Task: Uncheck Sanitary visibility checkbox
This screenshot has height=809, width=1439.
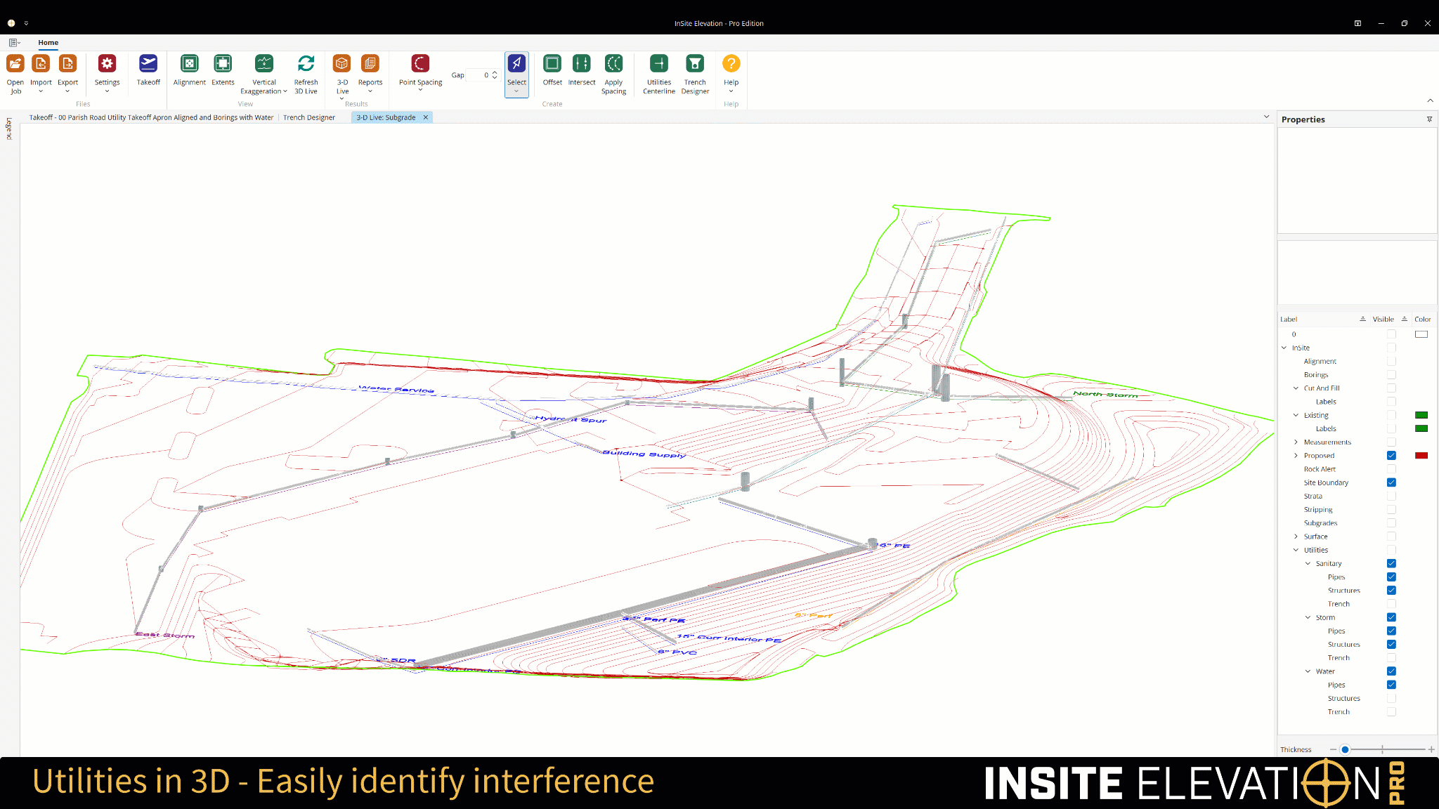Action: click(x=1391, y=563)
